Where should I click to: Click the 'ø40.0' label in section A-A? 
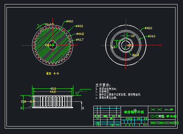[70, 21]
